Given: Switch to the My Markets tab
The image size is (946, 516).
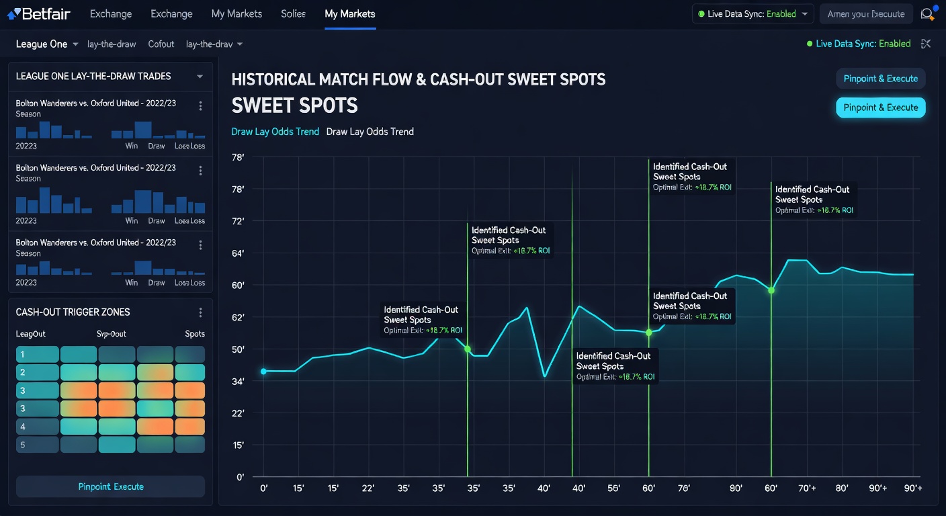Looking at the screenshot, I should pyautogui.click(x=350, y=13).
